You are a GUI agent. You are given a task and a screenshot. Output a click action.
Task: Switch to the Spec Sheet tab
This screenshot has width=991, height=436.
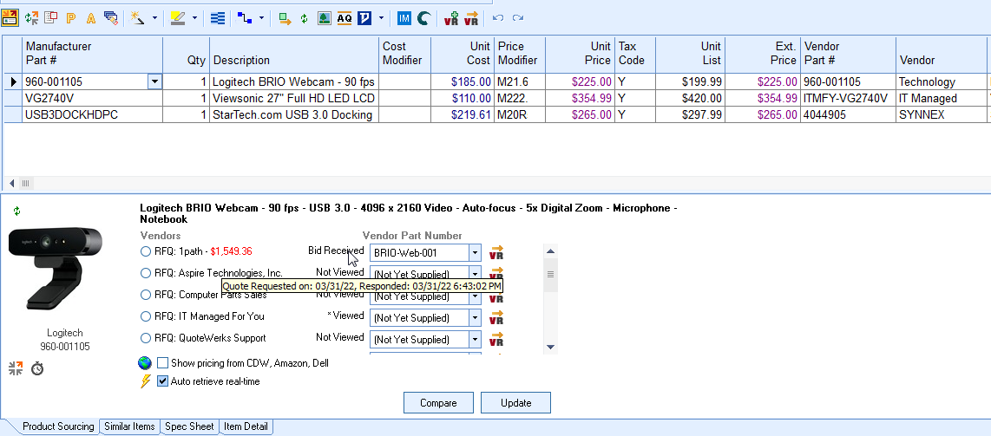coord(189,426)
